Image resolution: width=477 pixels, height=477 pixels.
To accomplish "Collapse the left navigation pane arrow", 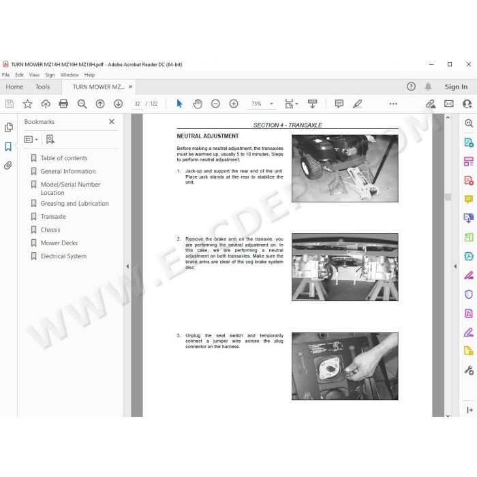I will (x=127, y=266).
